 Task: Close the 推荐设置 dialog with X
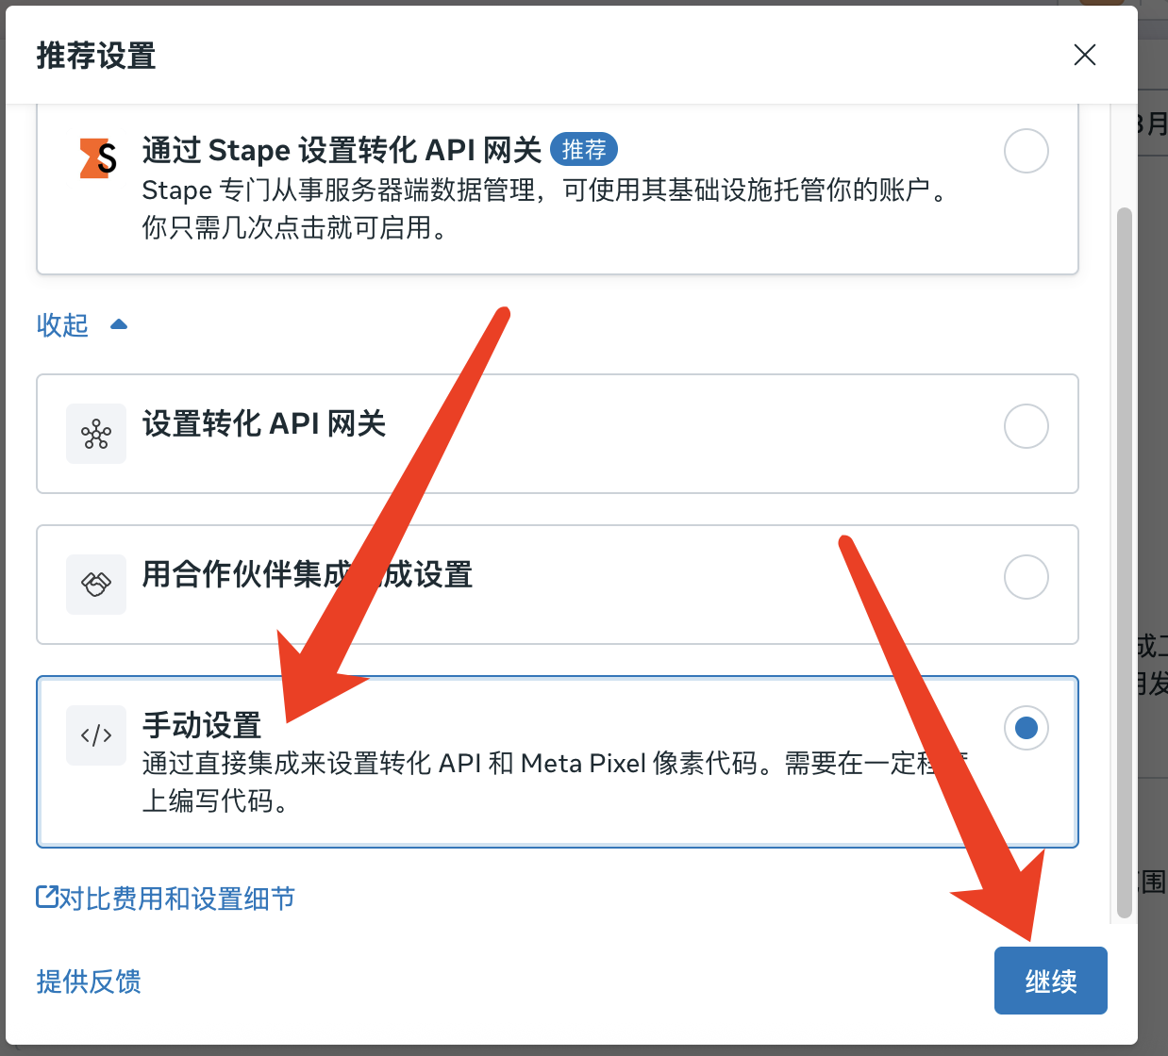(x=1085, y=55)
